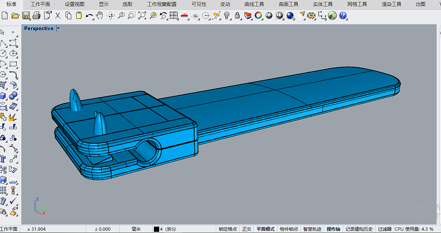
Task: Toggle 正交 ortho mode in status bar
Action: click(x=247, y=229)
